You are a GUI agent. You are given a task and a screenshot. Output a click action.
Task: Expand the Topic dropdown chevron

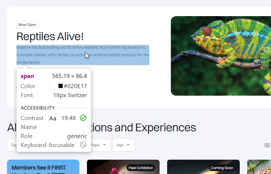(x=105, y=145)
